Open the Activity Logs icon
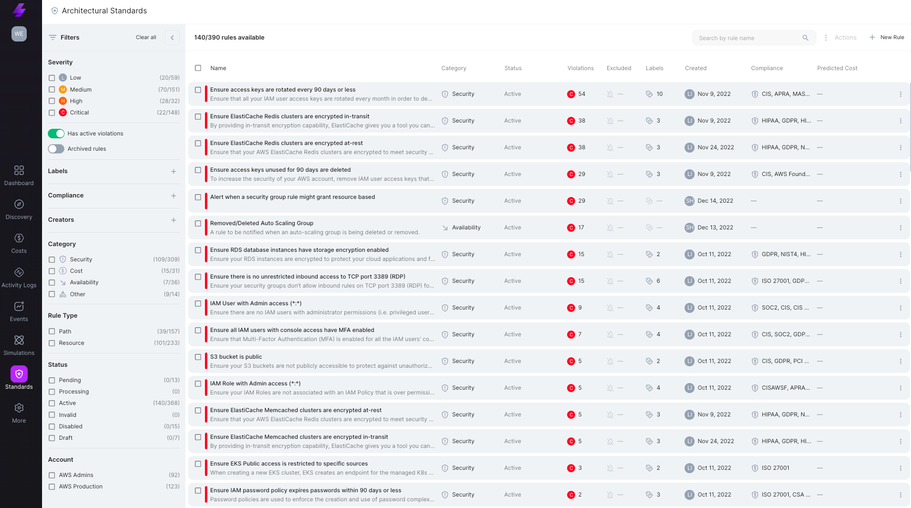Viewport: 911px width, 508px height. click(x=19, y=272)
